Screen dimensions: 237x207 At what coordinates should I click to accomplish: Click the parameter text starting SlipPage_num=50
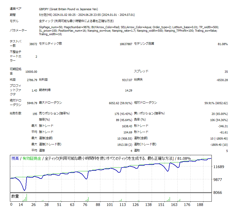(129, 31)
